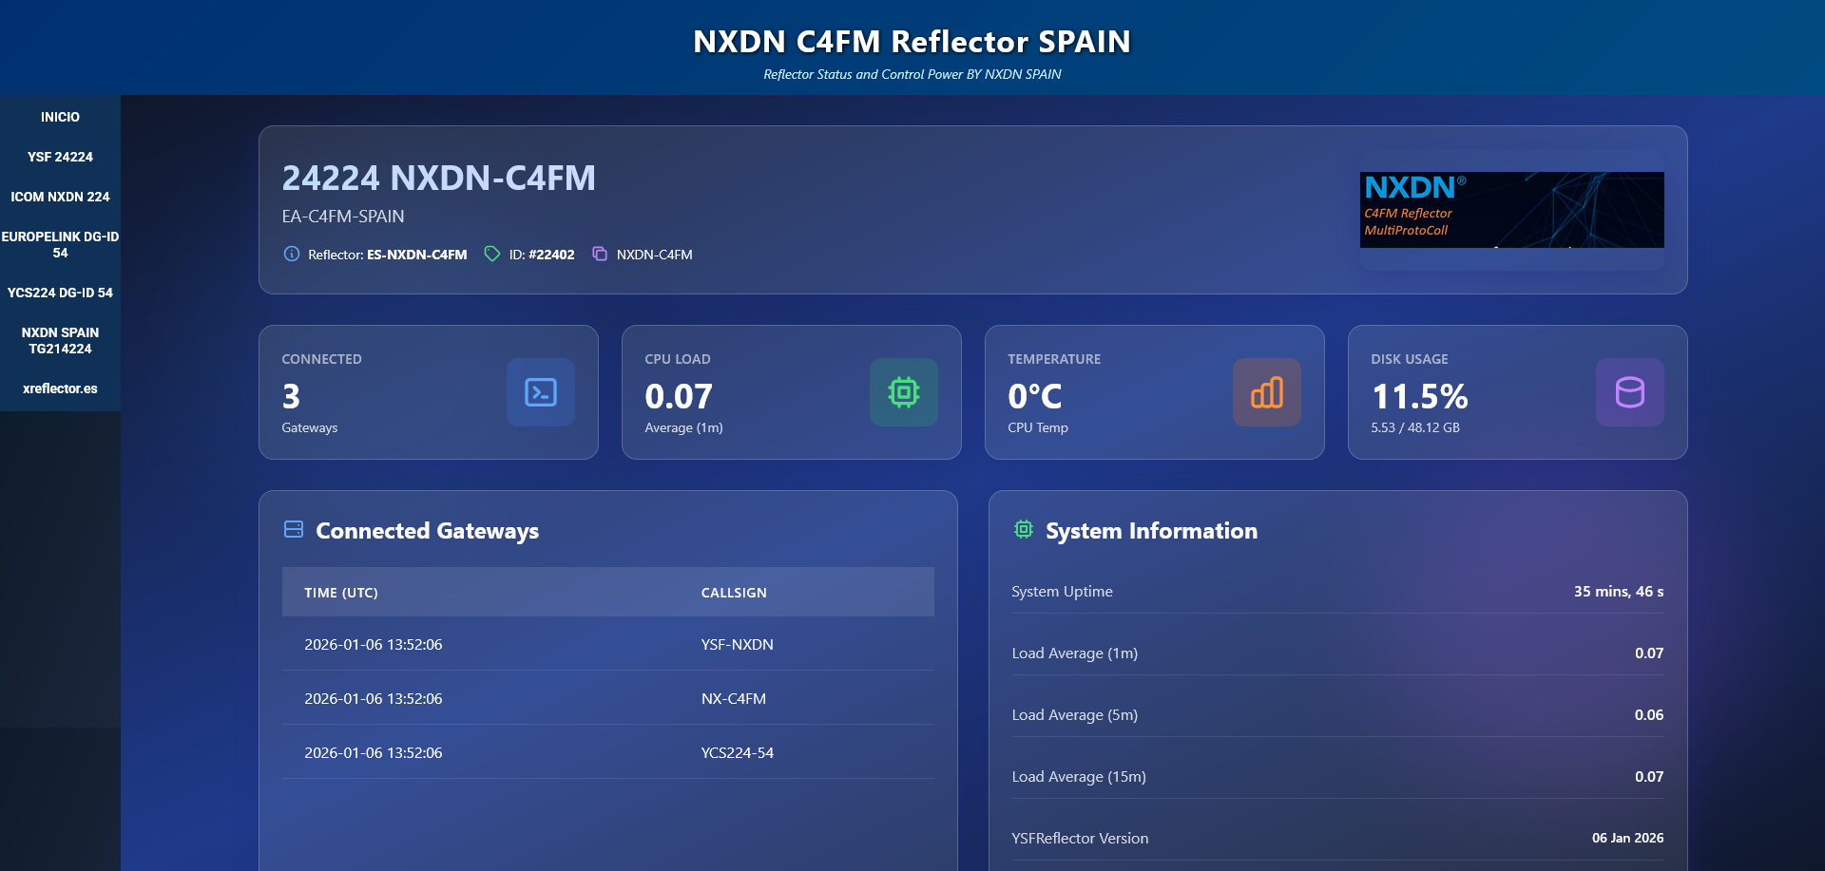Open the INICIO menu item

point(60,117)
